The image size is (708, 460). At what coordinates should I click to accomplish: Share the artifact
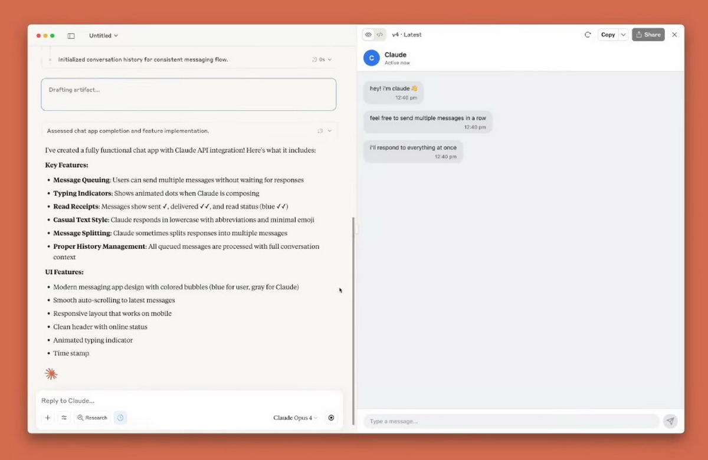tap(648, 35)
